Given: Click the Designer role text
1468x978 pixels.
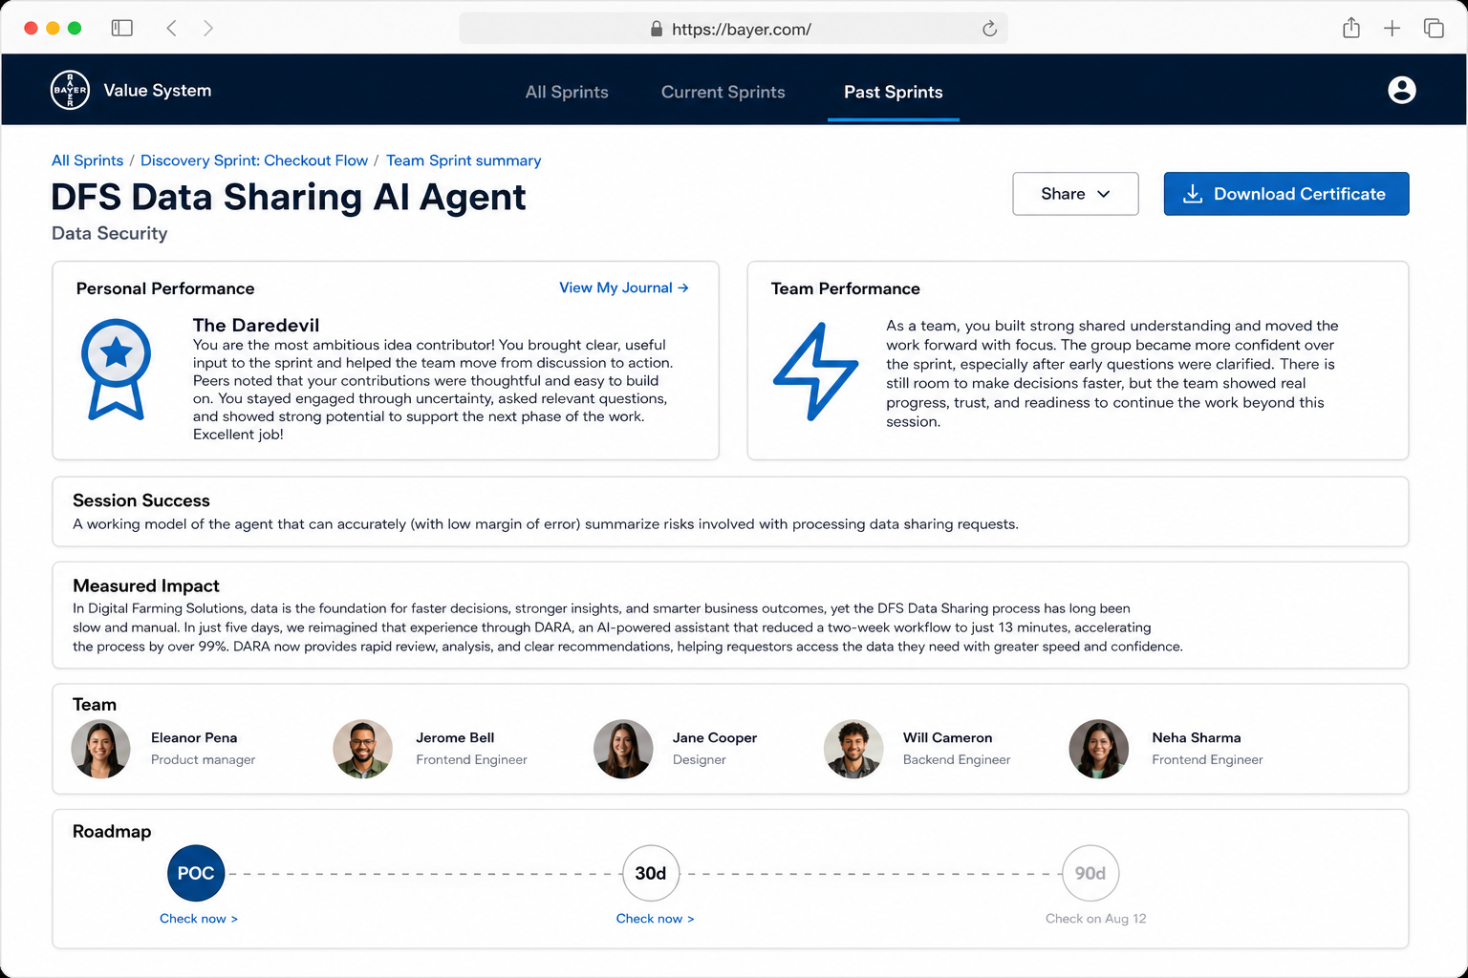Looking at the screenshot, I should tap(700, 759).
